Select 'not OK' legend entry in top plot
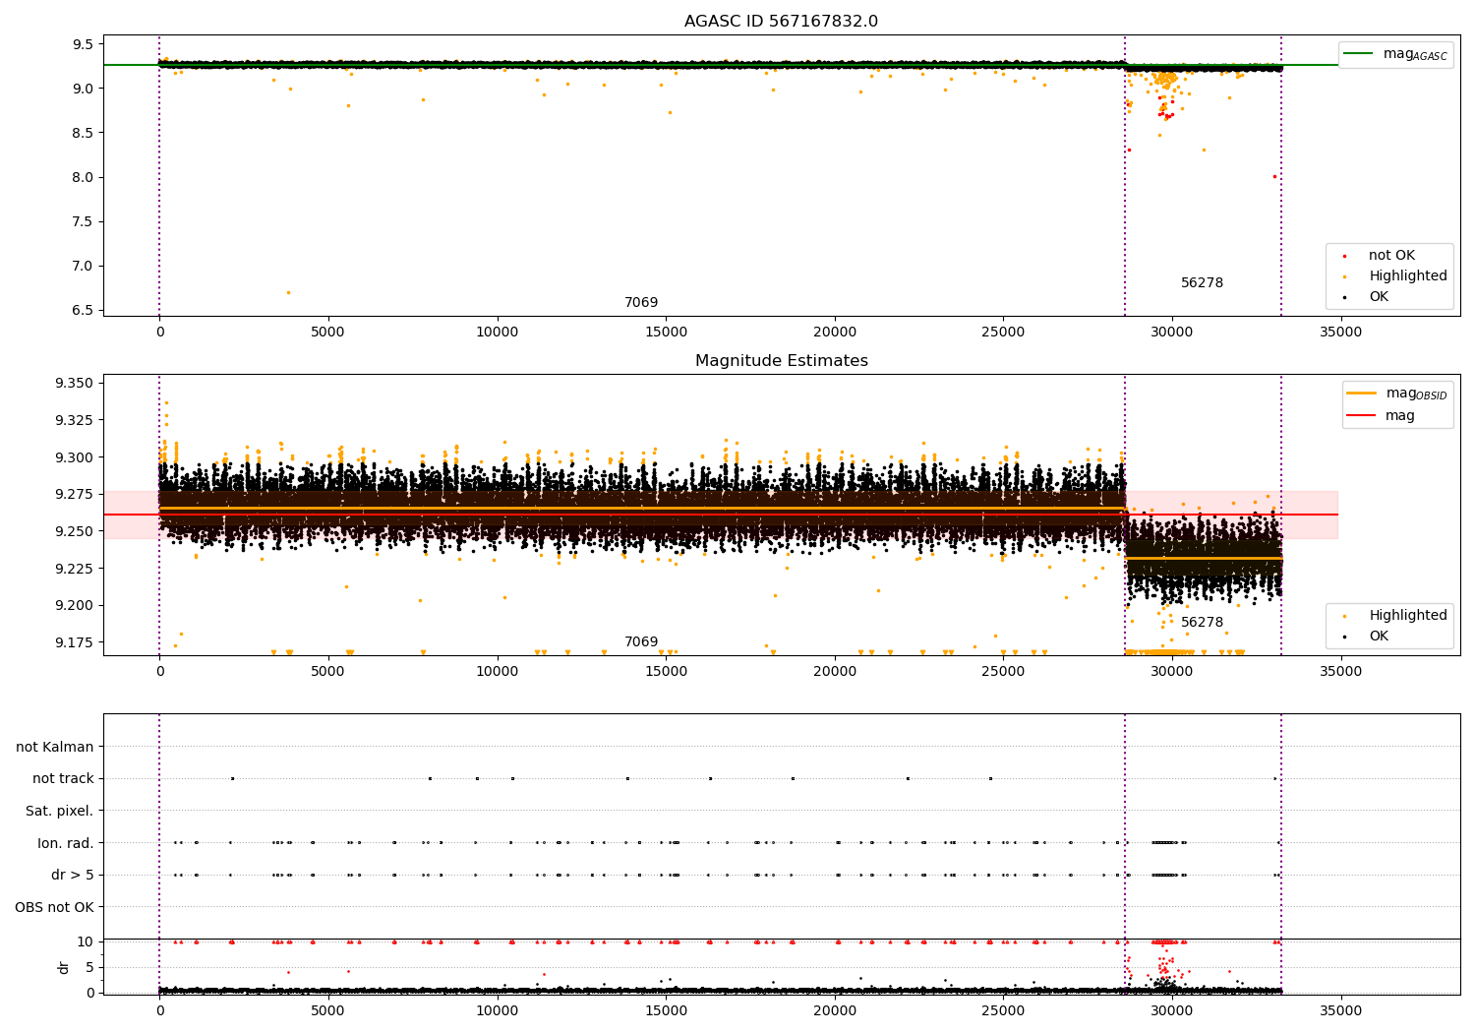 tap(1391, 256)
